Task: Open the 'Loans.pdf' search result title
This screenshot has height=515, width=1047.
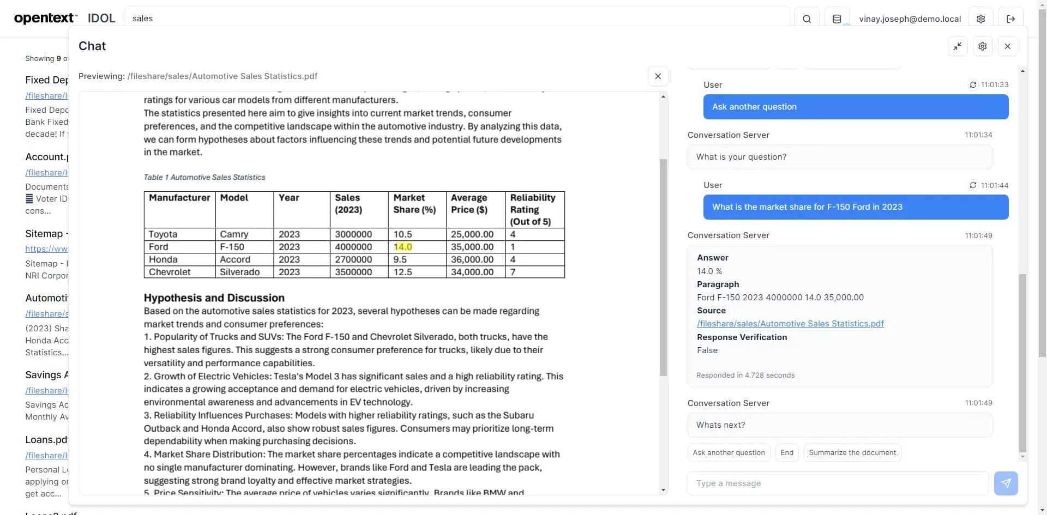Action: (x=46, y=440)
